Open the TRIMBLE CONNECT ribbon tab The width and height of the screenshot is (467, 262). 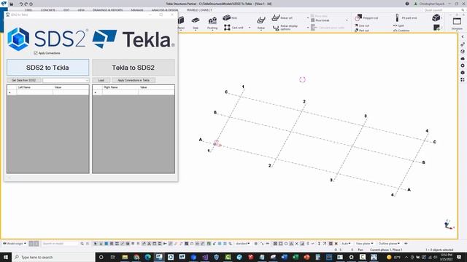coord(199,10)
